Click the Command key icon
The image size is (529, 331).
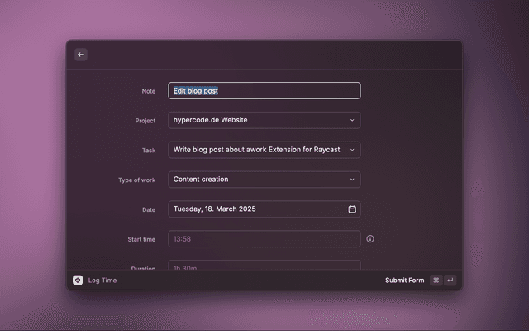coord(436,281)
